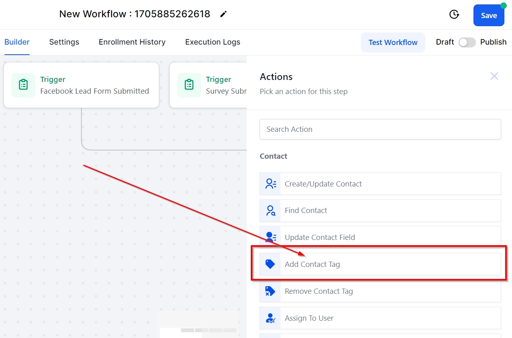Open the Enrollment History tab
Image resolution: width=512 pixels, height=338 pixels.
point(132,42)
